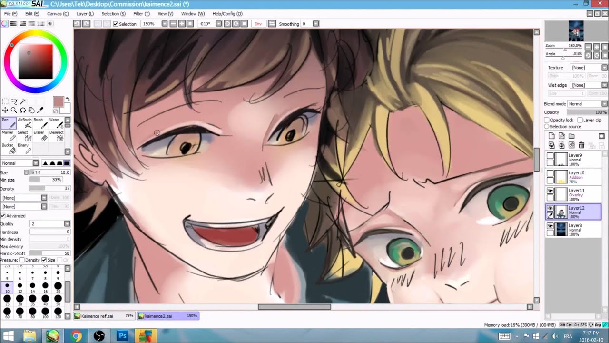
Task: Open the Wet edge [None] dropdown
Action: [604, 85]
